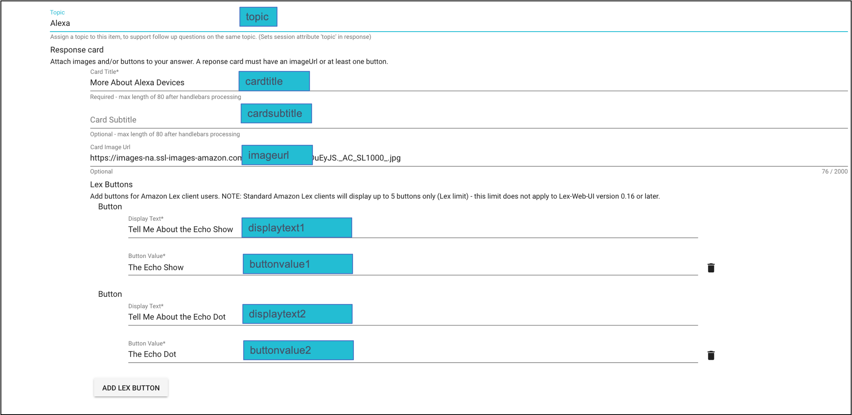Click the '76 / 2000' character counter

[x=834, y=171]
